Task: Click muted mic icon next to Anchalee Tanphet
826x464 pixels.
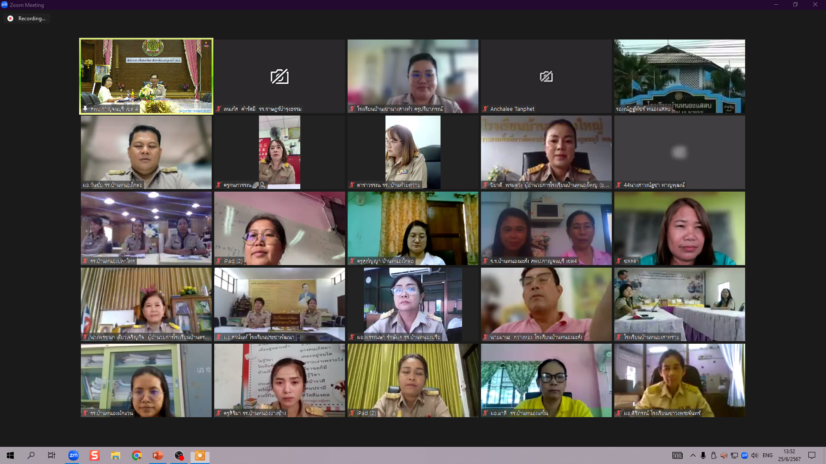Action: (485, 109)
